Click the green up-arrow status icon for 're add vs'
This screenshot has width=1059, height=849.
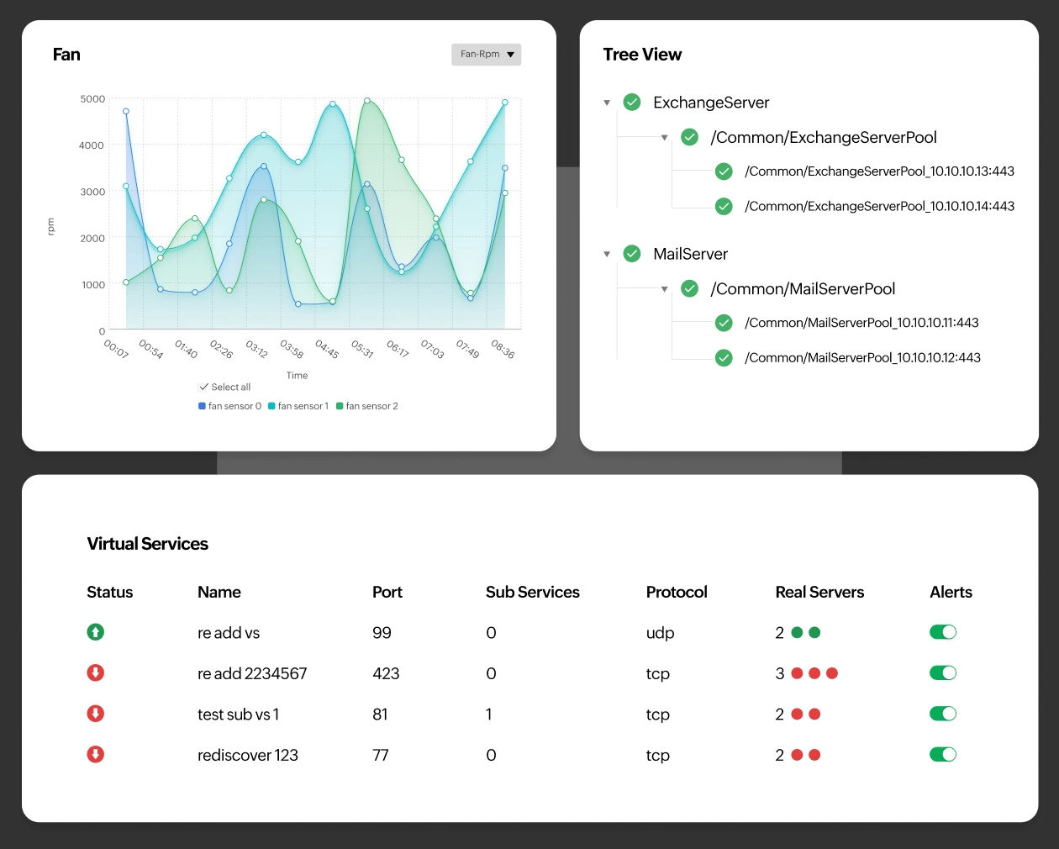[95, 631]
